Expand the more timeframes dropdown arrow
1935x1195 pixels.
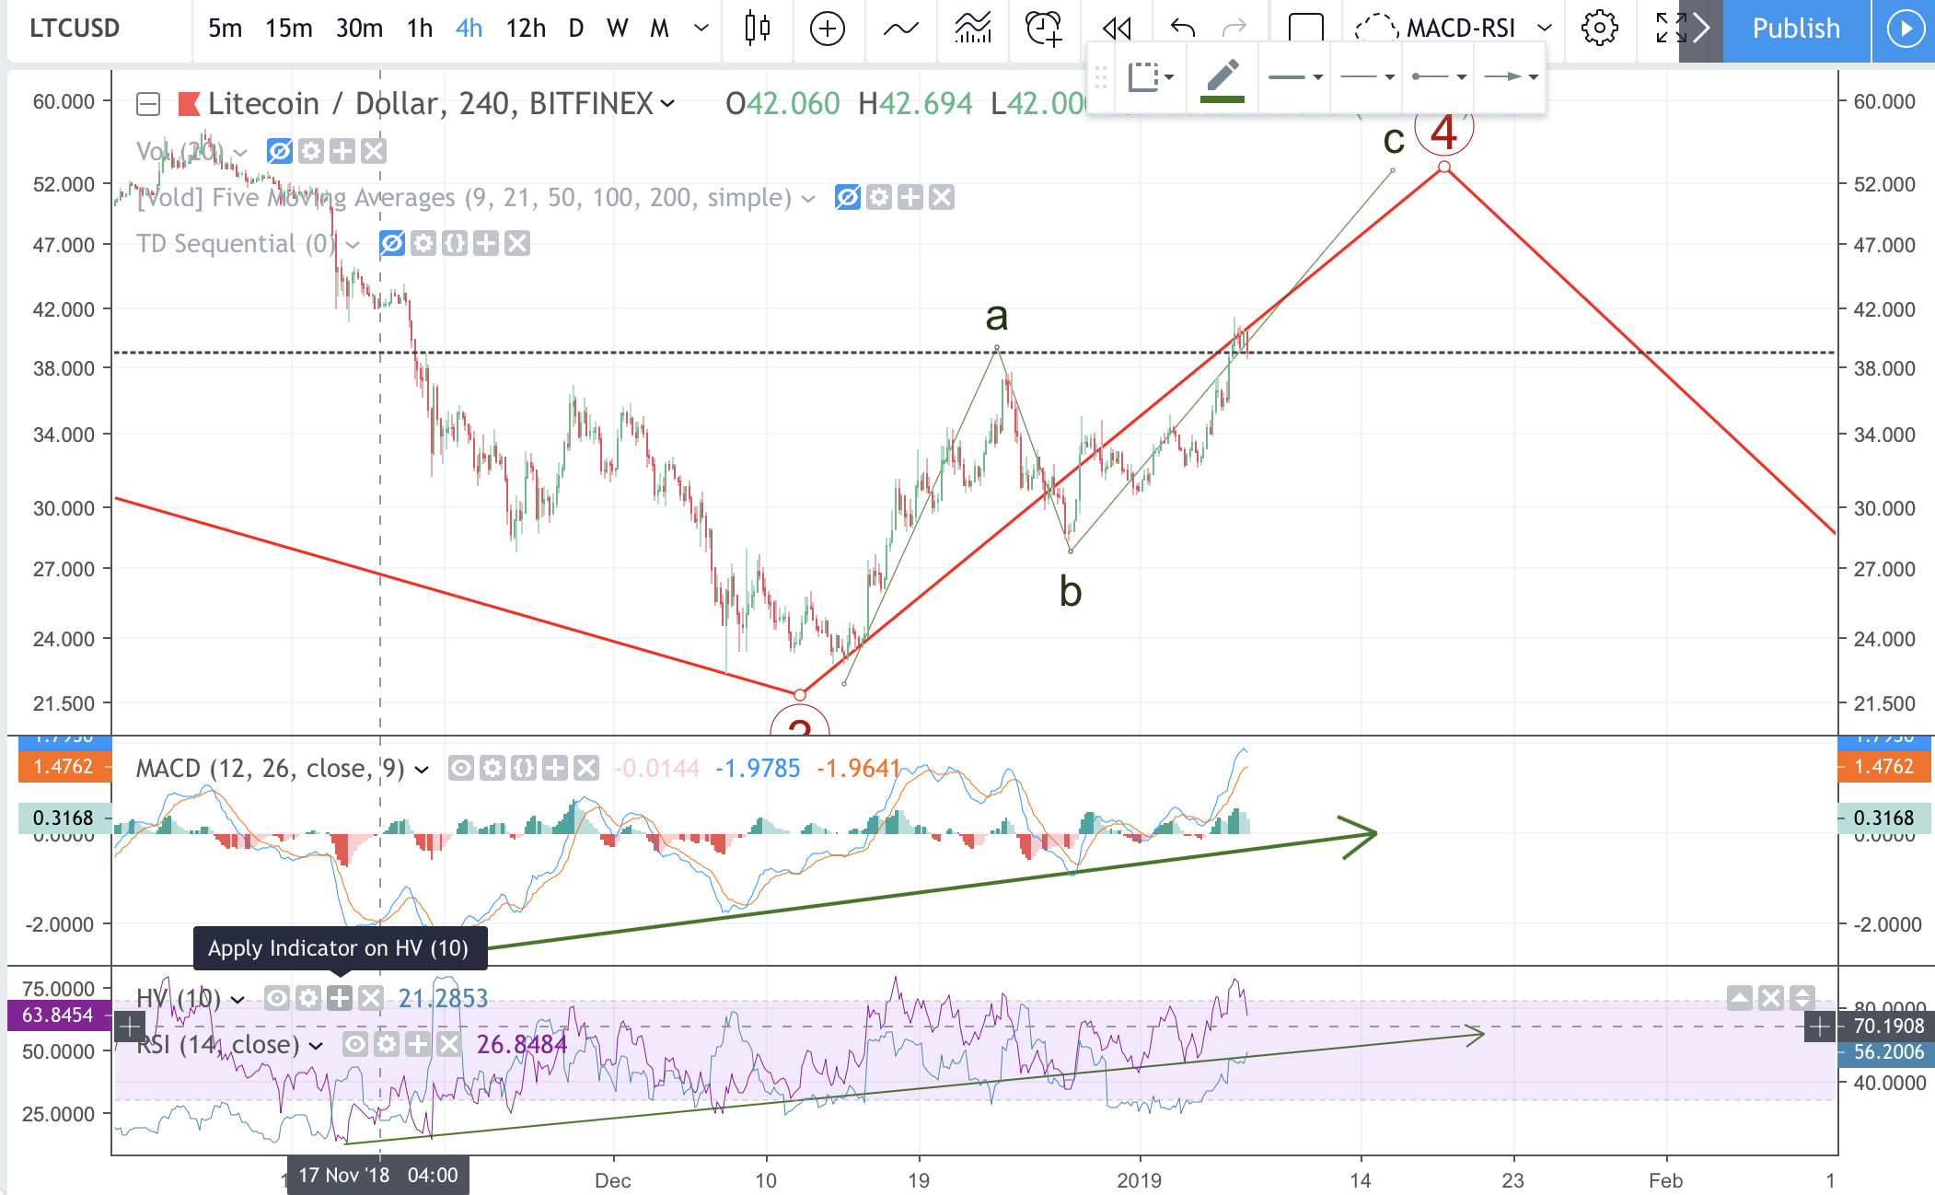click(x=701, y=29)
